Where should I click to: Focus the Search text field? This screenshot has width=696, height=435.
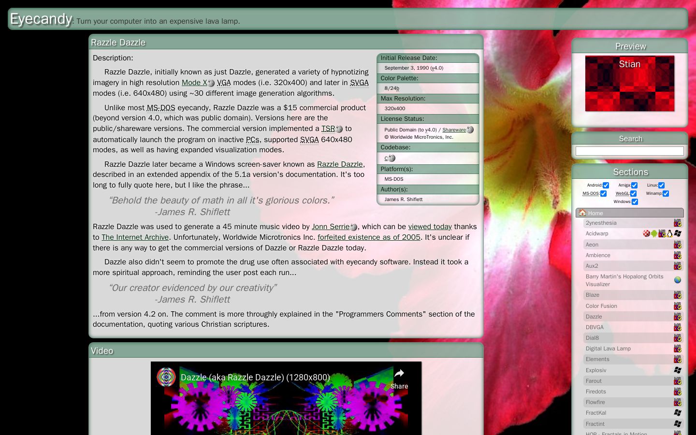click(x=630, y=151)
